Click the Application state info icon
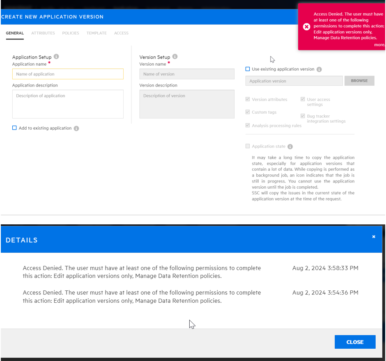This screenshot has height=361, width=386. 290,146
